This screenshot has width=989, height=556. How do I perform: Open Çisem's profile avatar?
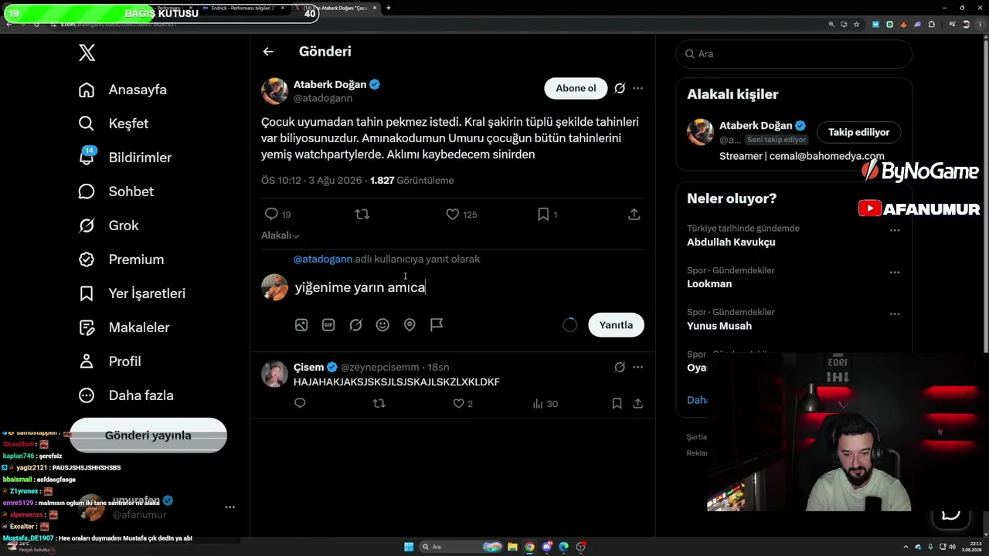pos(274,375)
